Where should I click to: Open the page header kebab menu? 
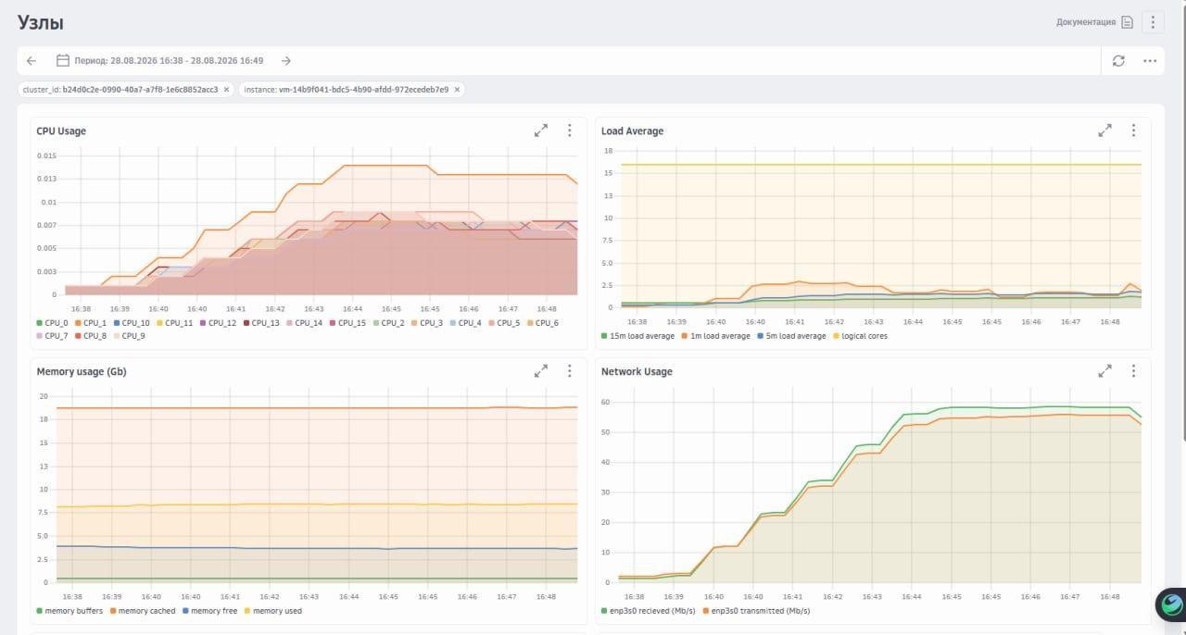(x=1153, y=22)
